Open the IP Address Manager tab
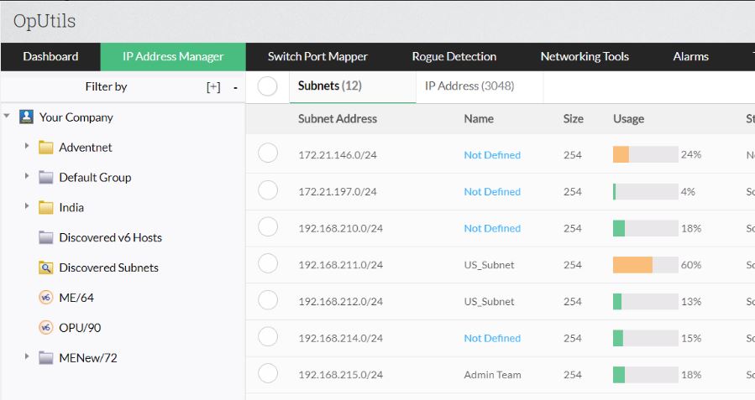The height and width of the screenshot is (400, 755). [173, 57]
